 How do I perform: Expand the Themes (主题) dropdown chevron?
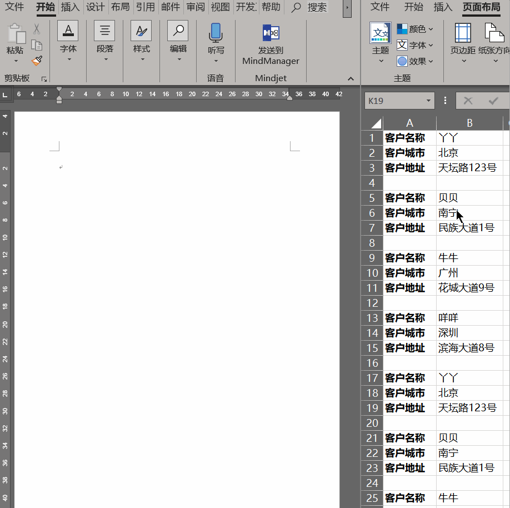click(381, 61)
